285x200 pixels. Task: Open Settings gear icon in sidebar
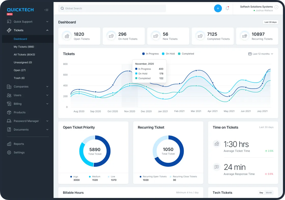(9, 153)
